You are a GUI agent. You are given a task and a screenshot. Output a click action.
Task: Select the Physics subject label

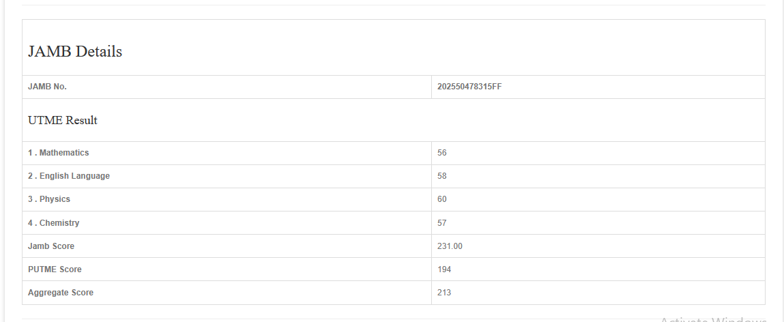49,199
